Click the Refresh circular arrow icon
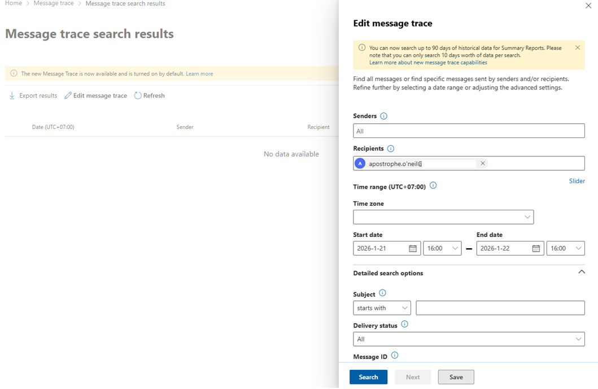This screenshot has width=598, height=389. (138, 96)
